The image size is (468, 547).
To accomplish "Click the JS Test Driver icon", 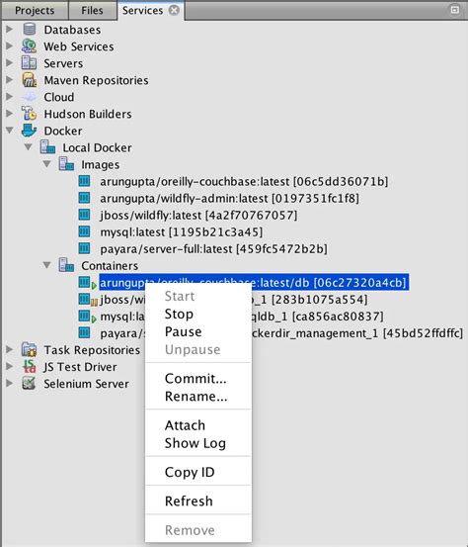I will tap(29, 366).
